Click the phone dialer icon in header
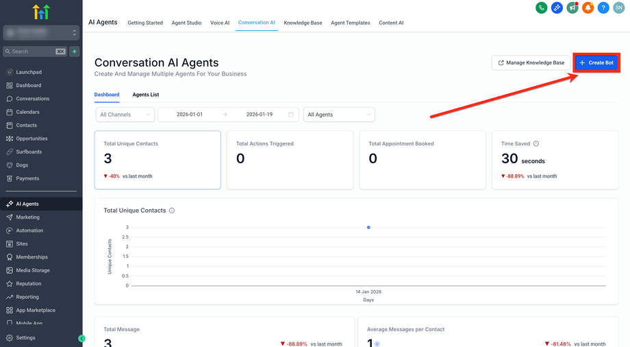 click(541, 8)
